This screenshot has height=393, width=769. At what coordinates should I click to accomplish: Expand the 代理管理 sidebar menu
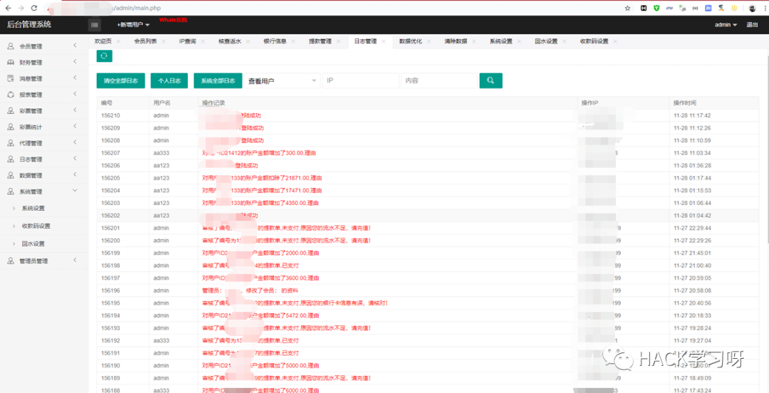[75, 142]
